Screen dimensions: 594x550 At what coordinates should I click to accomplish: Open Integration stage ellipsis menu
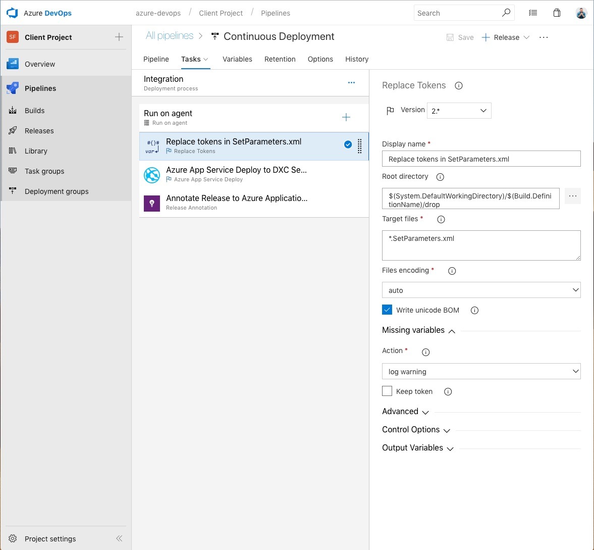352,83
